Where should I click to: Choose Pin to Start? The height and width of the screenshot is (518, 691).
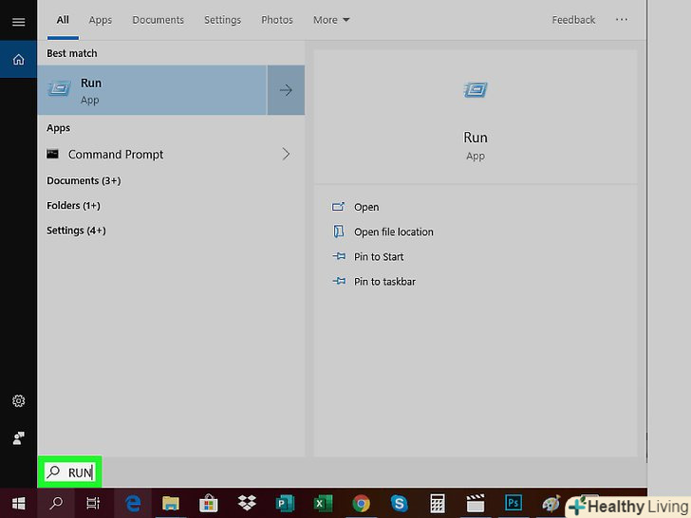(x=379, y=256)
